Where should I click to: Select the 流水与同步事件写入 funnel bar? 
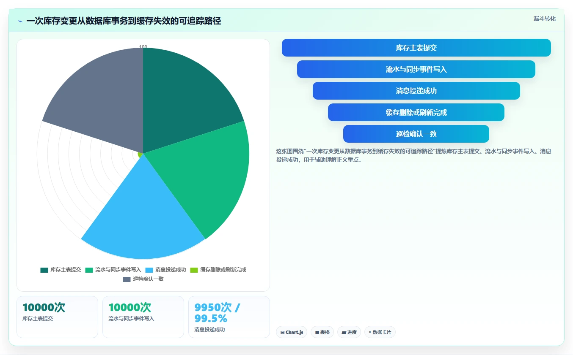(416, 69)
